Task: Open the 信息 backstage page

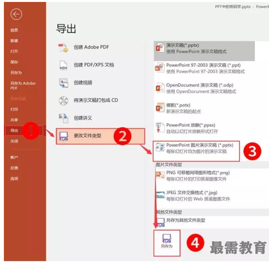Action: 14,30
